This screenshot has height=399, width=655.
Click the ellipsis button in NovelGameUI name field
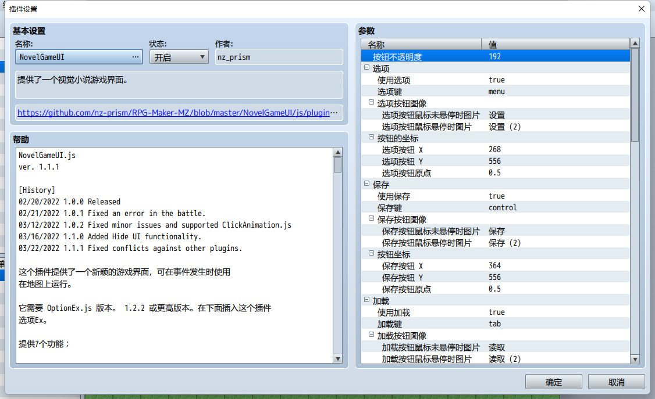click(x=136, y=57)
